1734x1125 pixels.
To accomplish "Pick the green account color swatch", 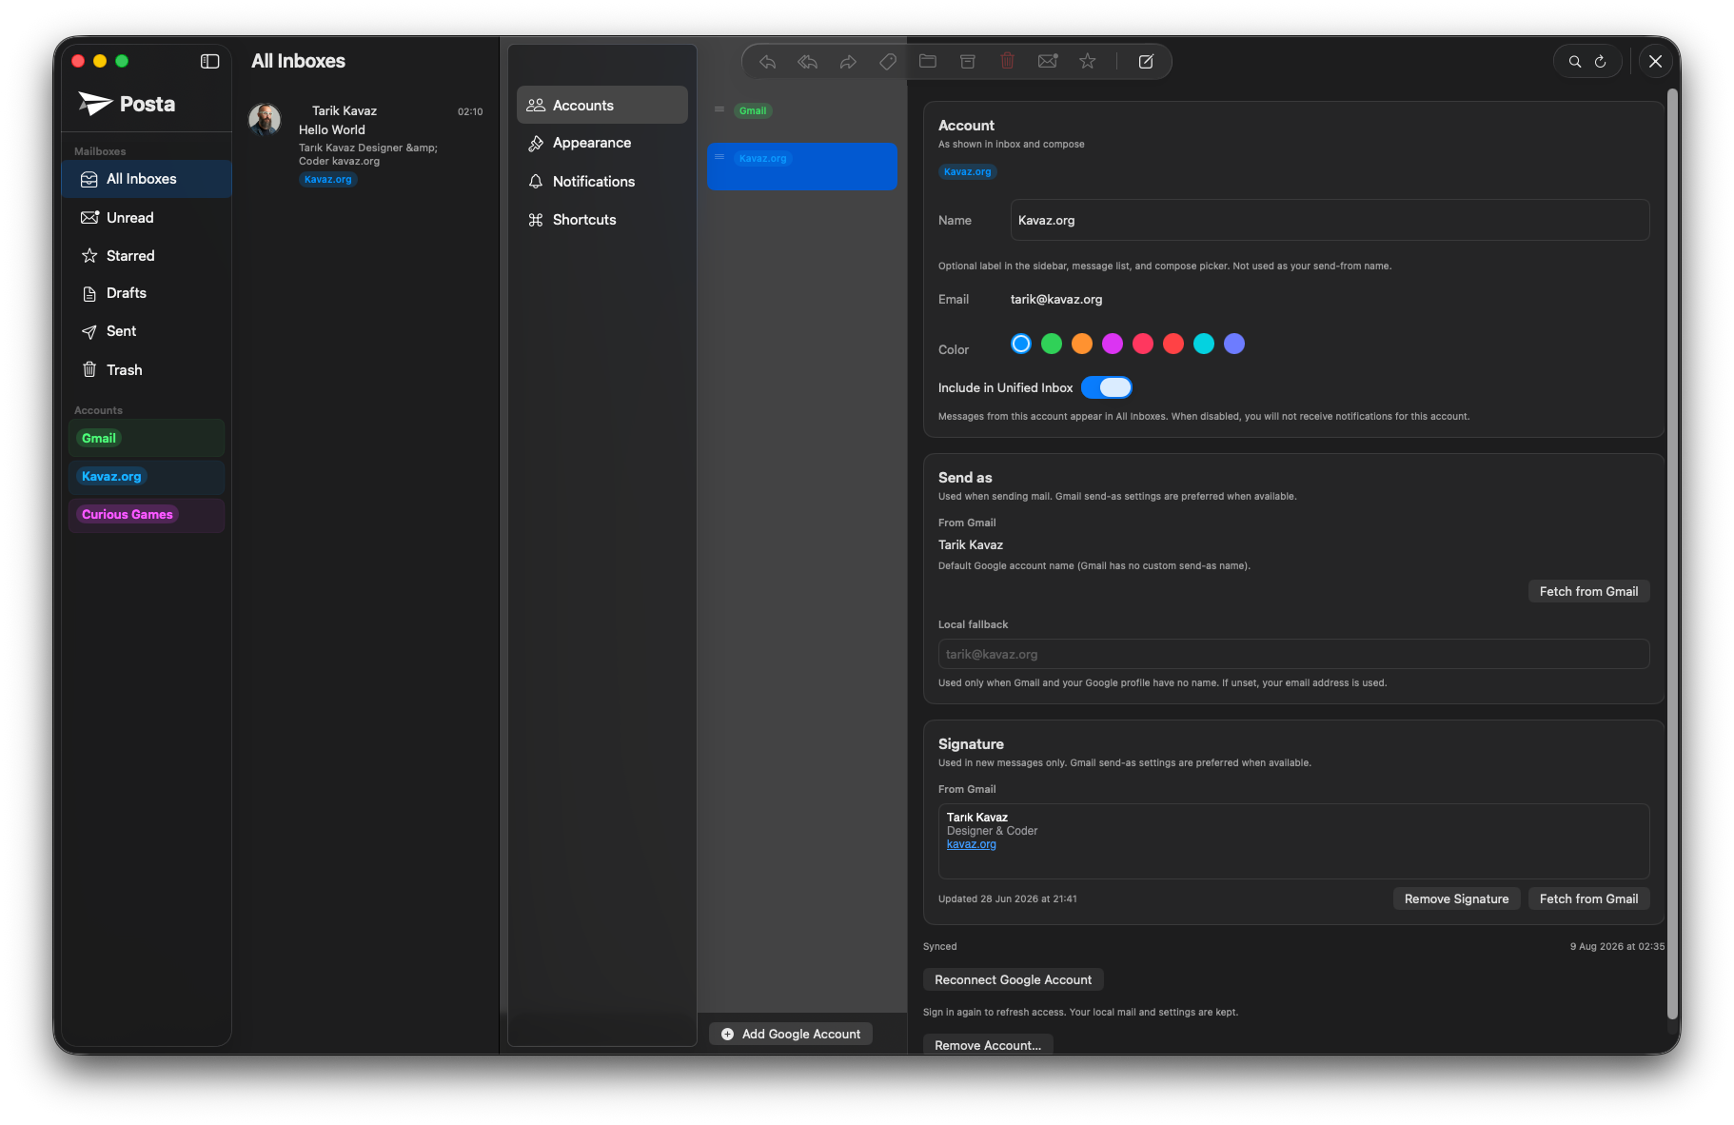I will 1052,344.
